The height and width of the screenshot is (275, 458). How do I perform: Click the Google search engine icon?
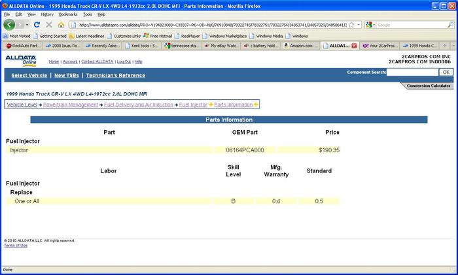tap(369, 25)
